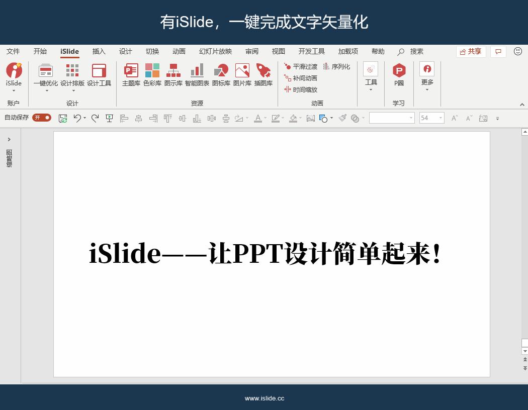528x410 pixels.
Task: Click the redo arrow icon
Action: tap(96, 119)
